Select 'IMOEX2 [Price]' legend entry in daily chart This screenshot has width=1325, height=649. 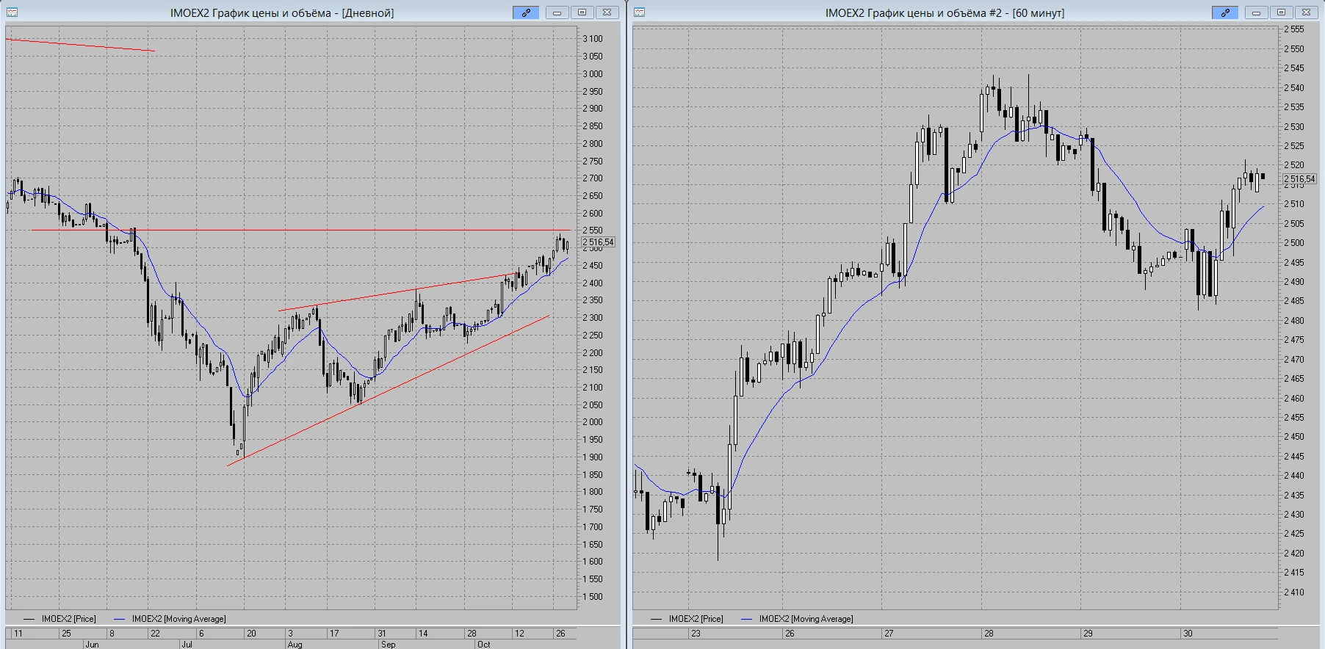click(60, 619)
